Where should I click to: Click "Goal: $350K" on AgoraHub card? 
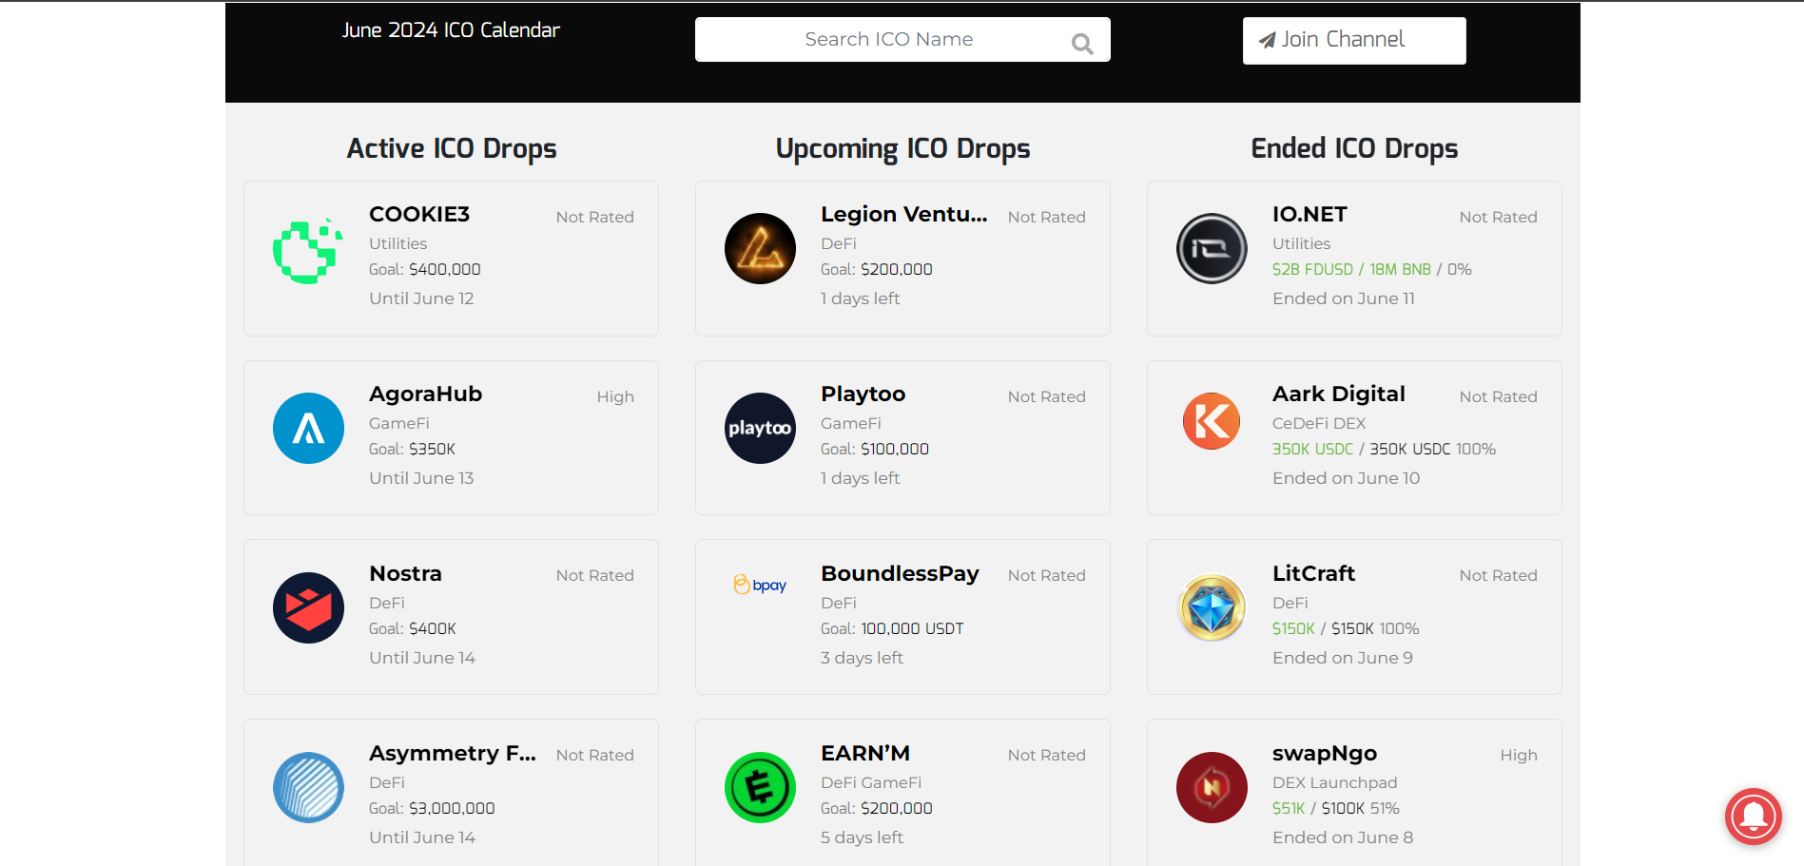[413, 449]
